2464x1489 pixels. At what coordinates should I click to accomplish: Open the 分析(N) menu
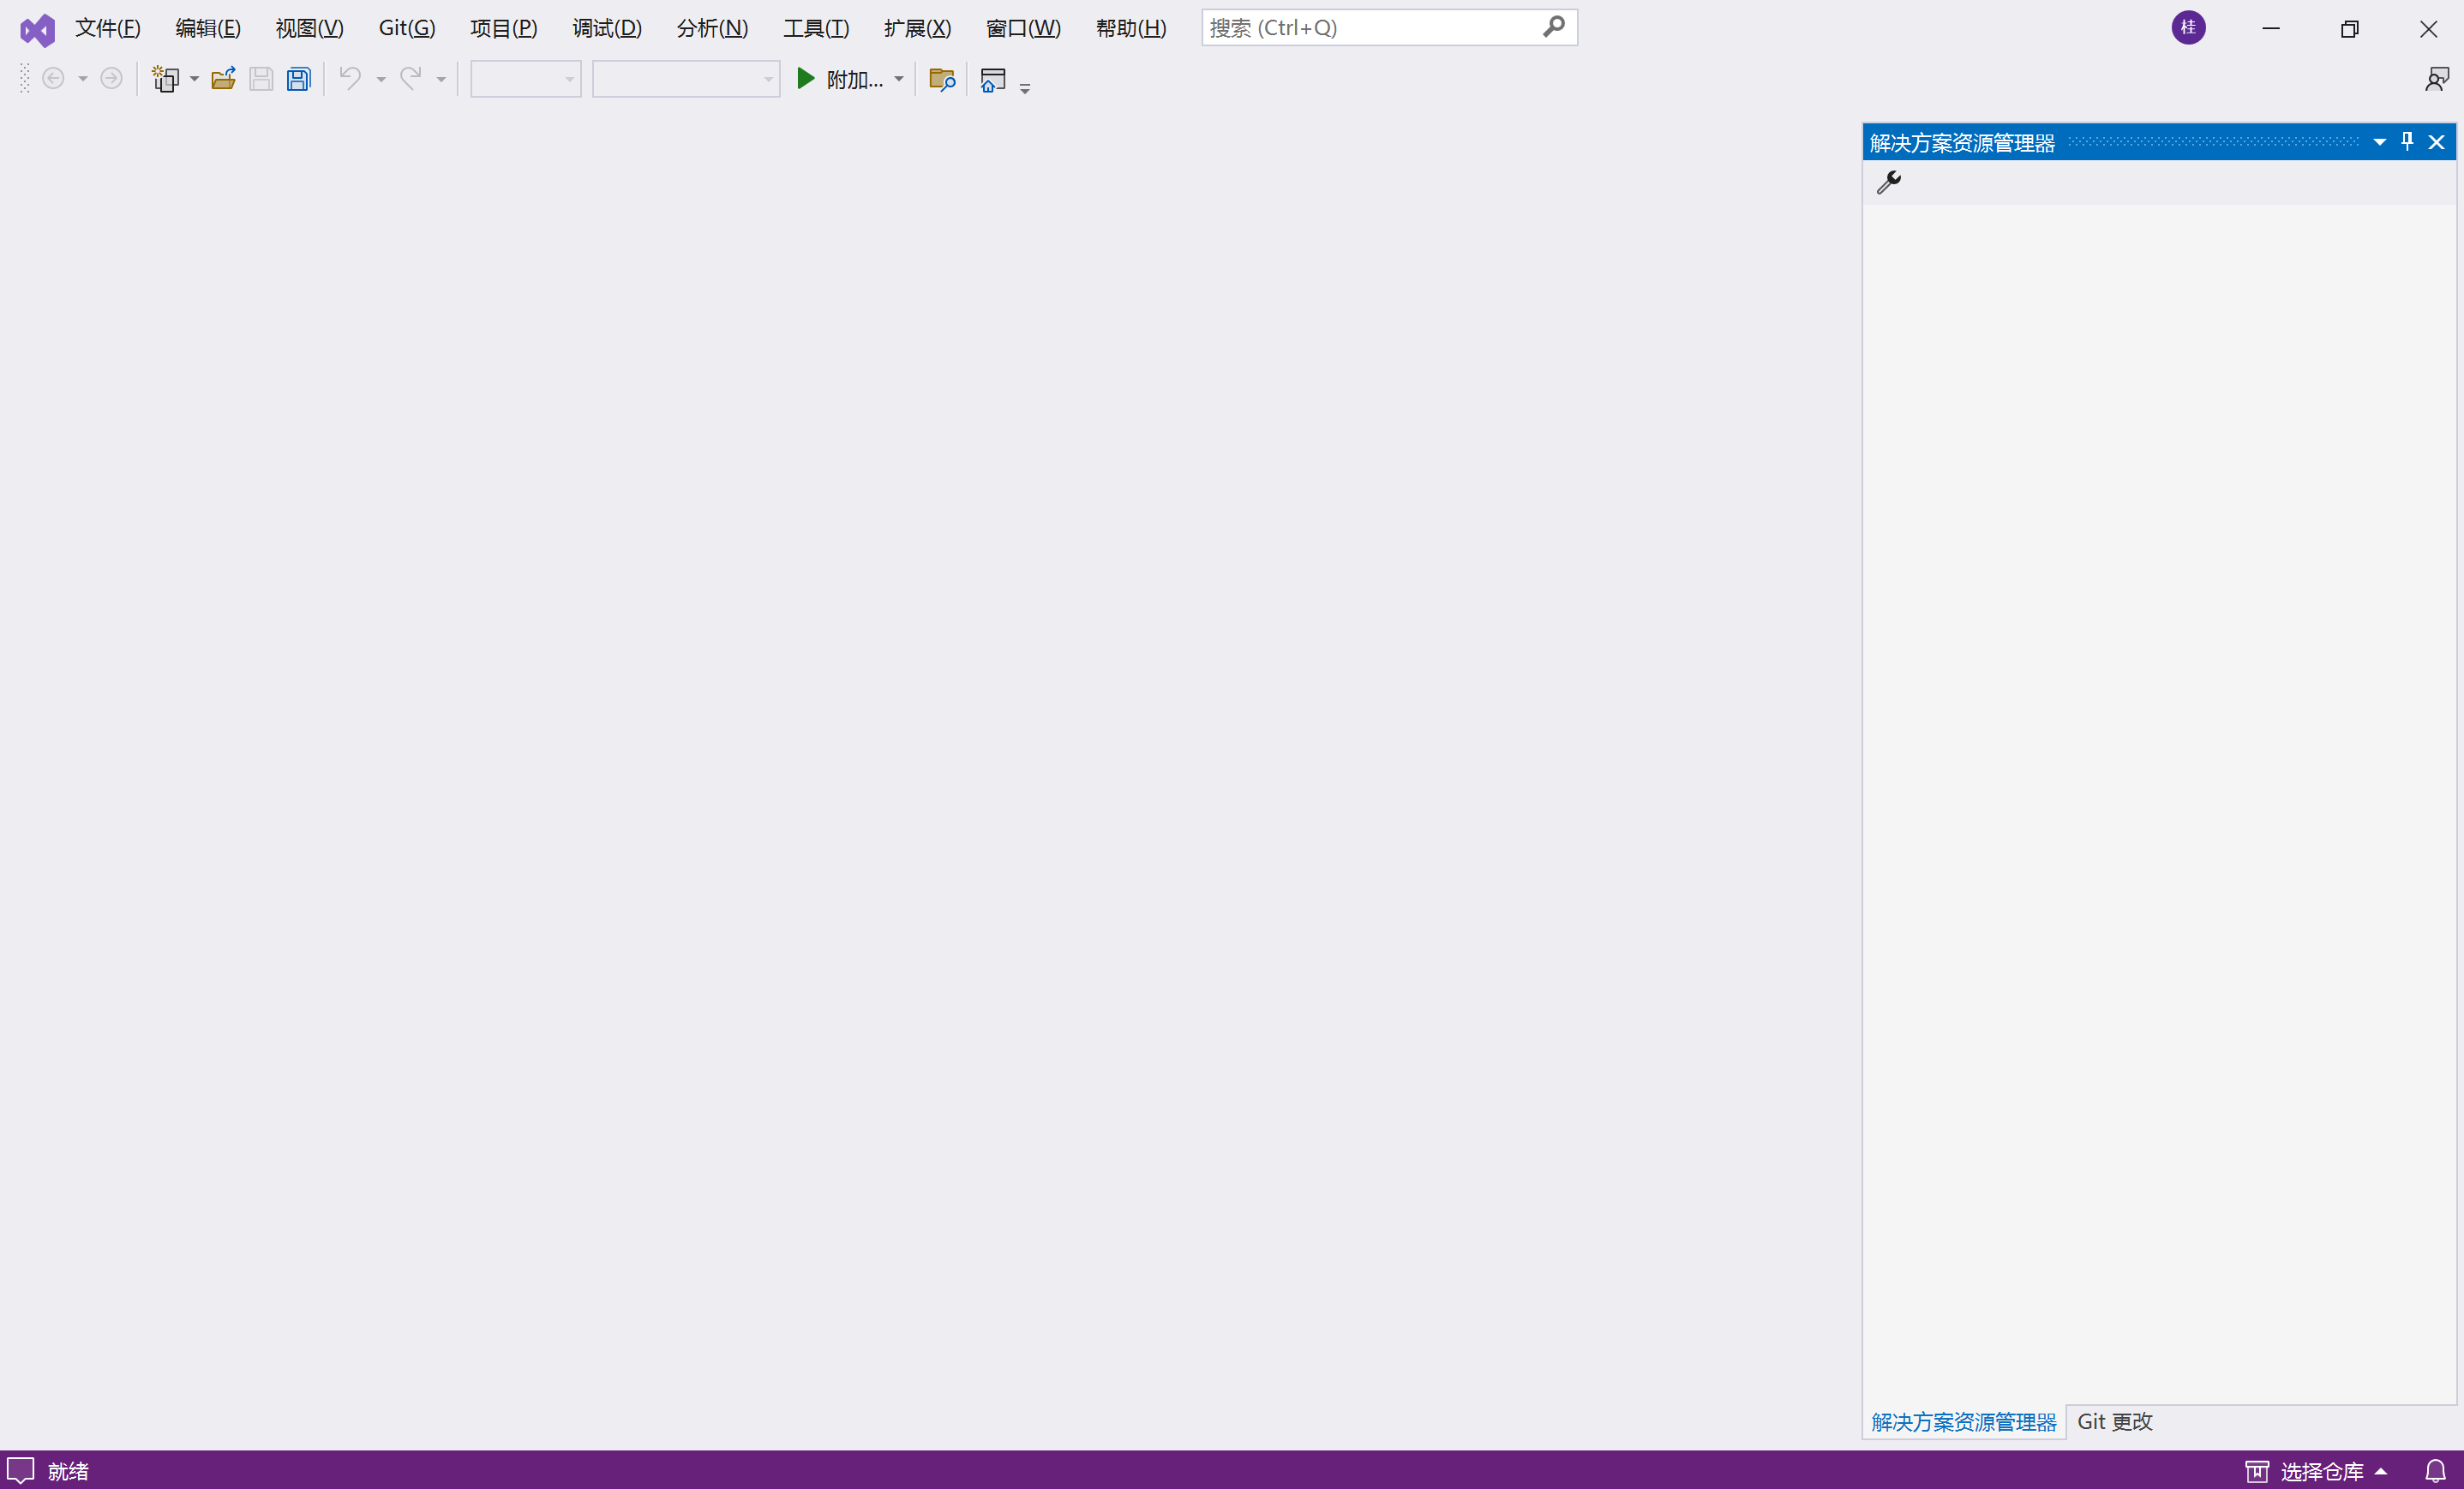pos(712,28)
